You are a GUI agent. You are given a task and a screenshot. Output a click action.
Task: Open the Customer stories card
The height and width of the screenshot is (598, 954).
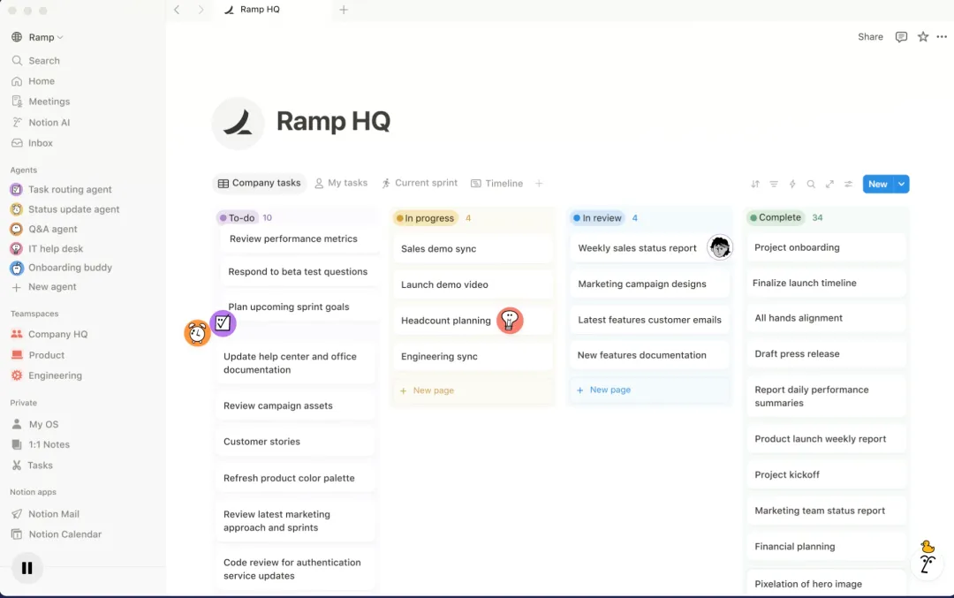(295, 442)
